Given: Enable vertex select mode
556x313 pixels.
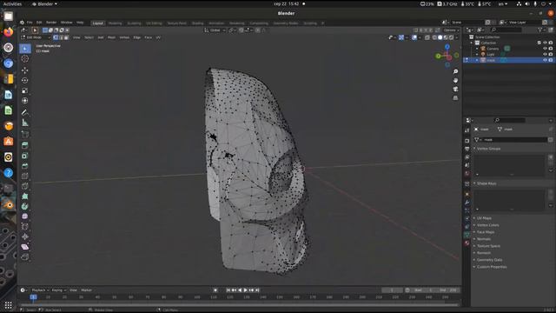Looking at the screenshot, I should click(x=56, y=37).
